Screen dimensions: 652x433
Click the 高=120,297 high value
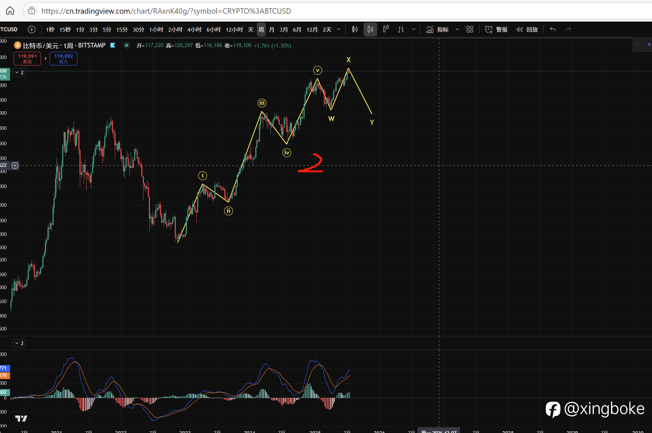(x=179, y=45)
